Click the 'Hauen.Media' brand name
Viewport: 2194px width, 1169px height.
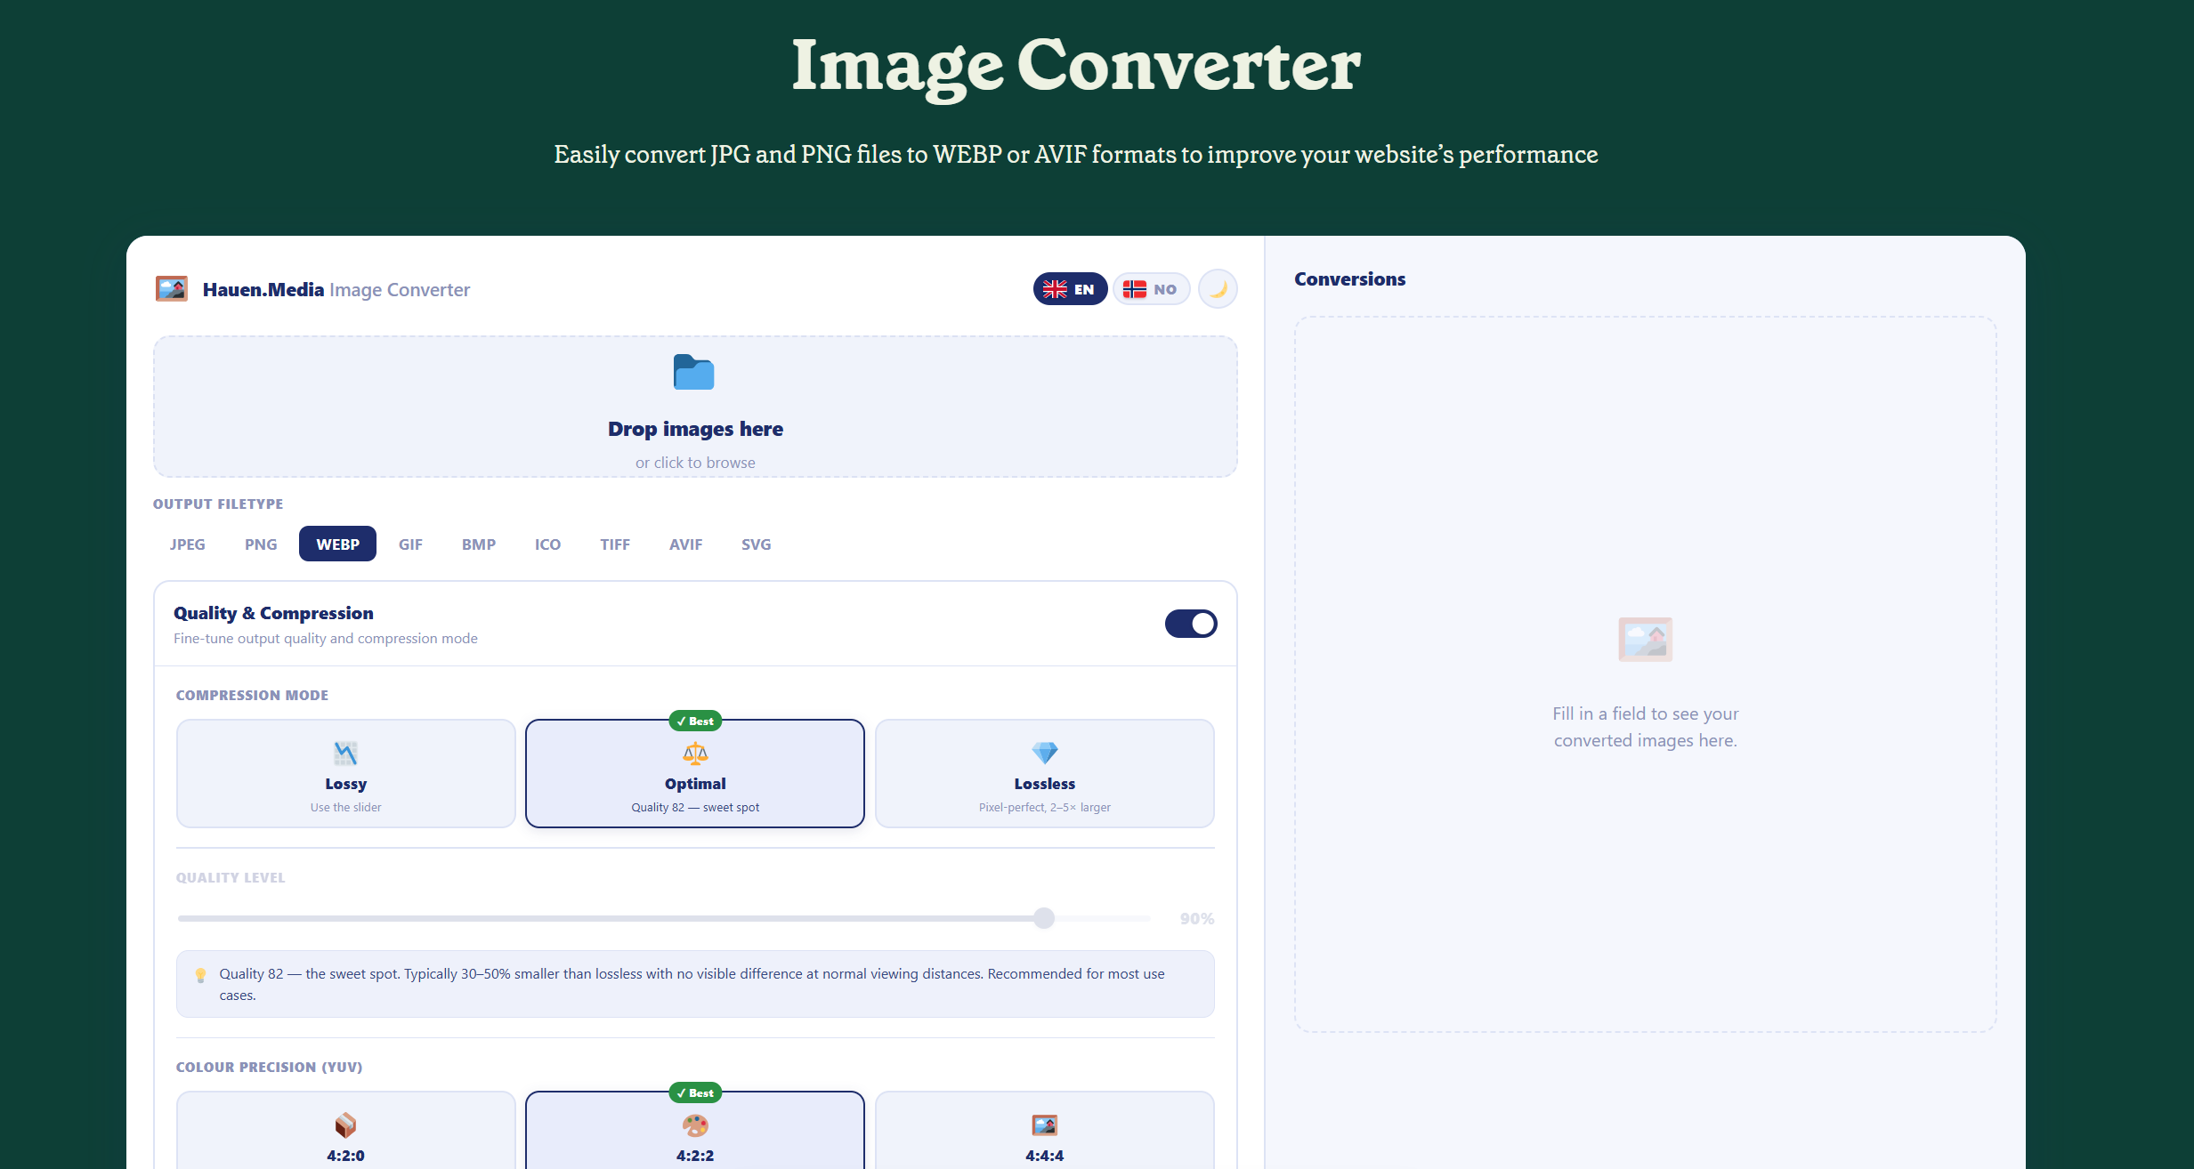(263, 289)
